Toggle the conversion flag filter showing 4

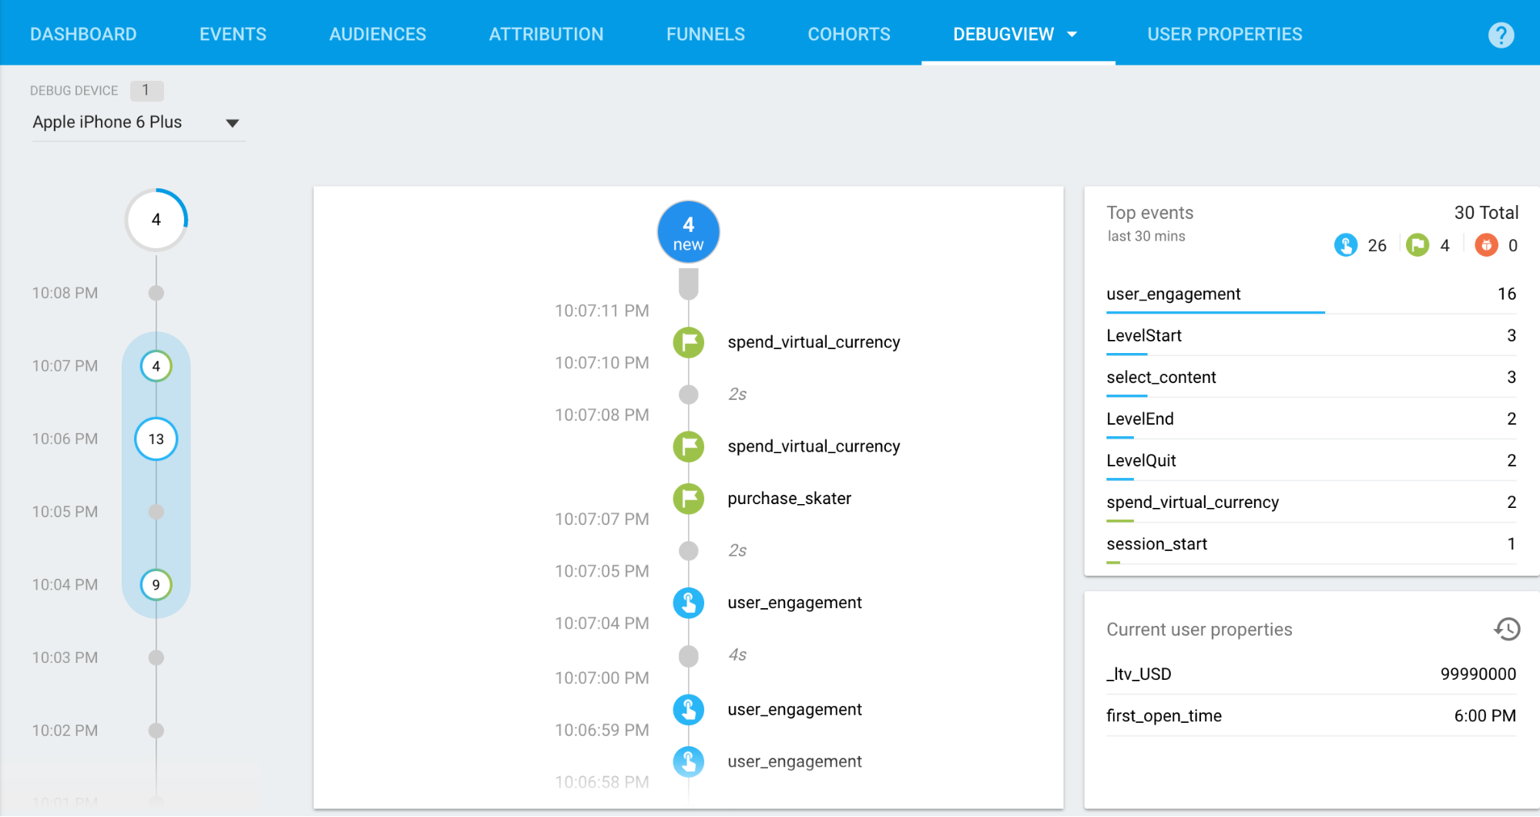pos(1418,245)
